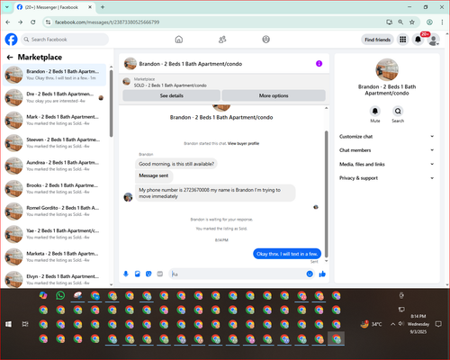Screen dimensions: 450x360
Task: Expand Customize chat section
Action: coord(387,137)
